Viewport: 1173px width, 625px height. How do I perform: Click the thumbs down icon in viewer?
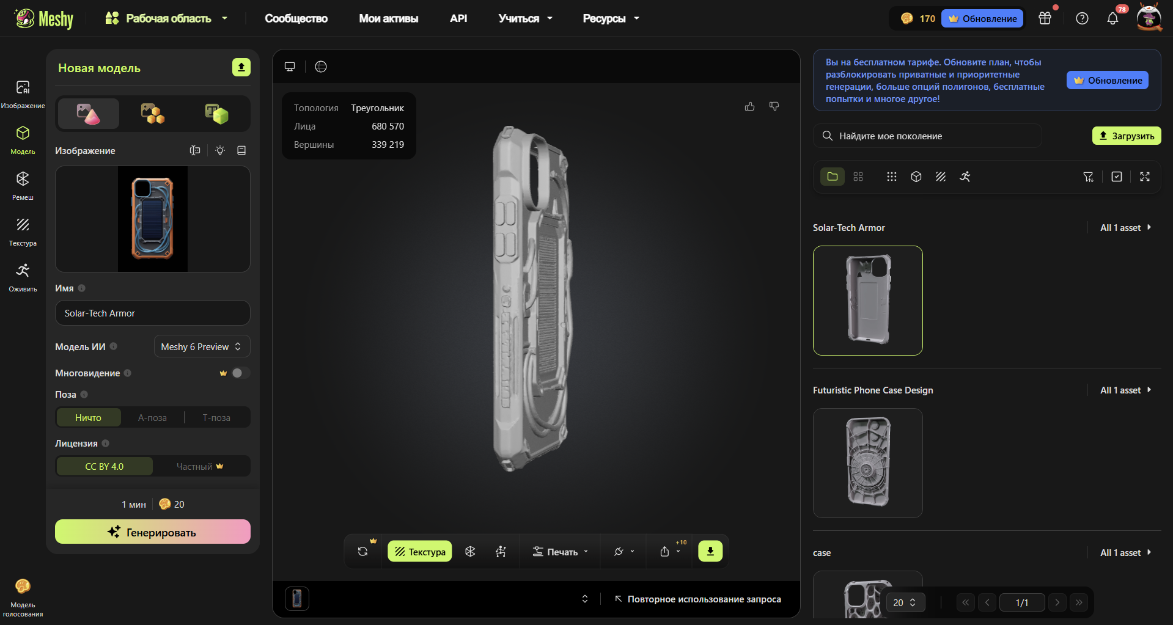[774, 107]
